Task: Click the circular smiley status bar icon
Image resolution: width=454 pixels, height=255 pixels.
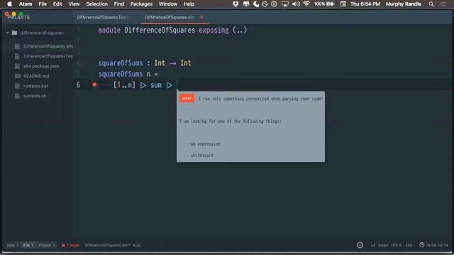Action: 360,245
